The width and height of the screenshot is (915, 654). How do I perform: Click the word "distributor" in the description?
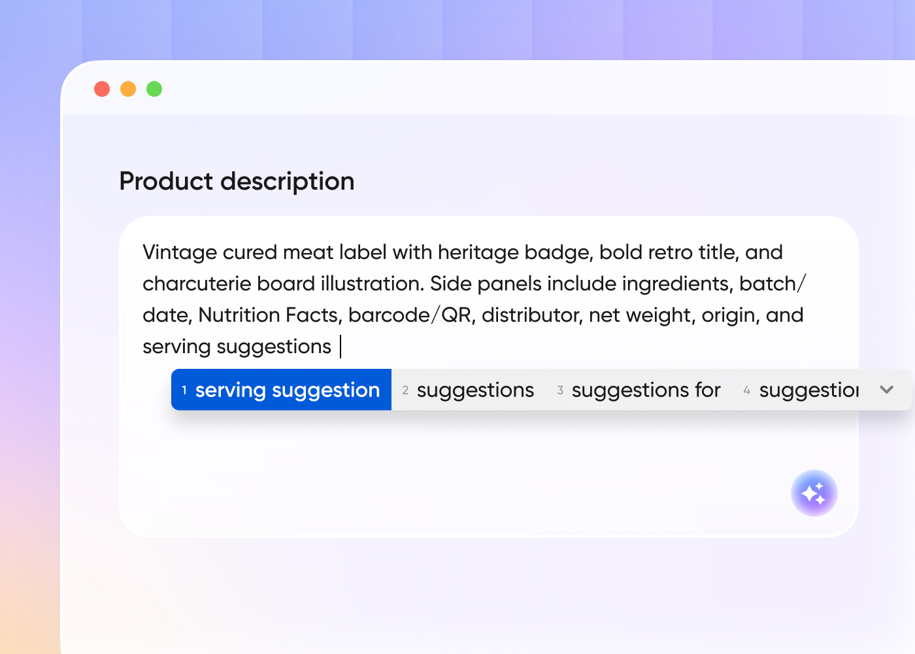[531, 315]
